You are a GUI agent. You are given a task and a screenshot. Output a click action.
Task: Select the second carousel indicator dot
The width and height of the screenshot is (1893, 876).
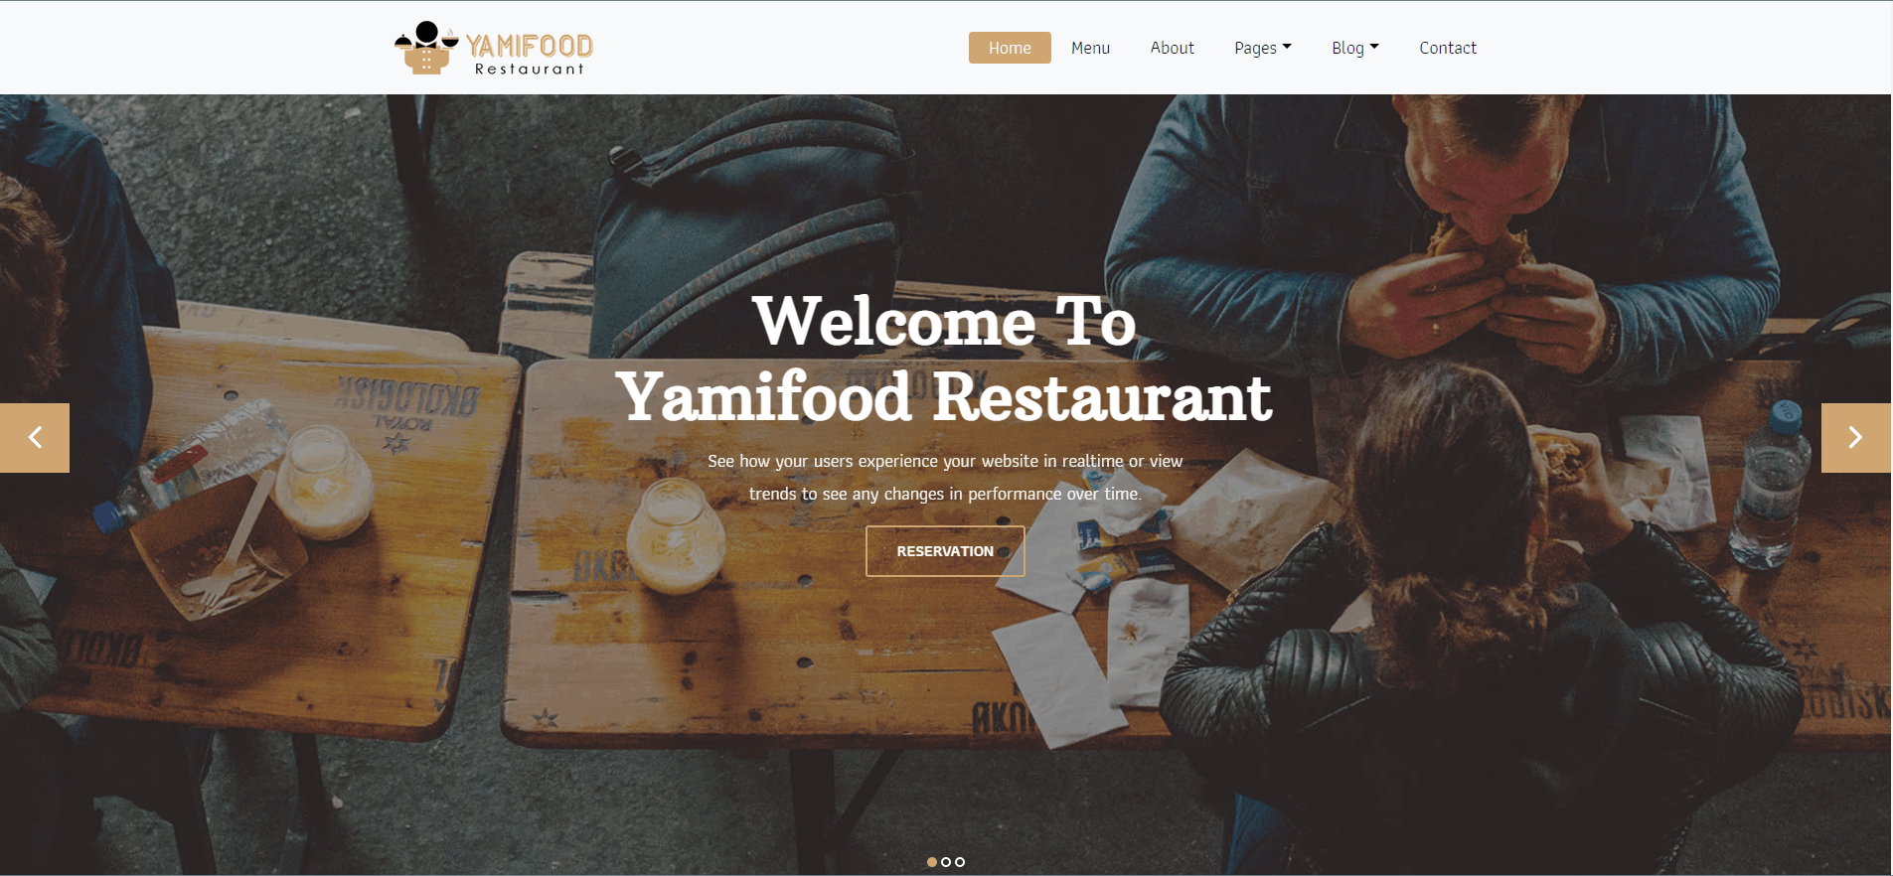coord(946,862)
